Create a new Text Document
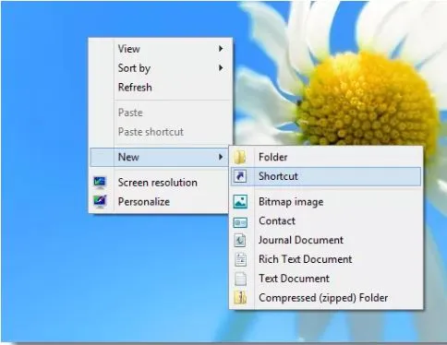The width and height of the screenshot is (447, 345). point(326,279)
